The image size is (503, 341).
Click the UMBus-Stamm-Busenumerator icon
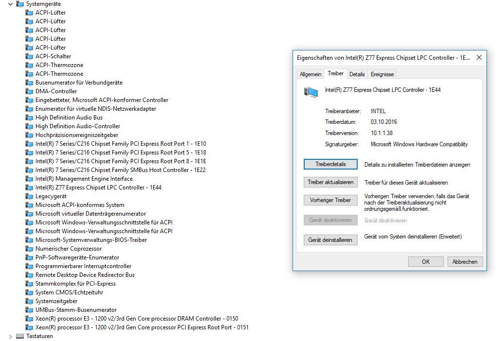click(29, 310)
